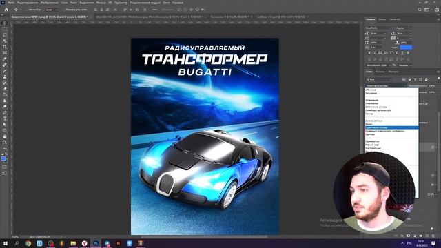Click delete layer trash icon
This screenshot has width=441, height=248.
[x=433, y=236]
